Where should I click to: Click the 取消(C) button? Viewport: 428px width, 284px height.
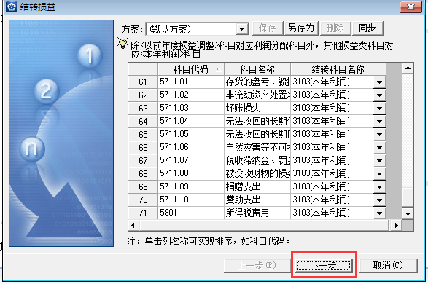click(x=388, y=265)
